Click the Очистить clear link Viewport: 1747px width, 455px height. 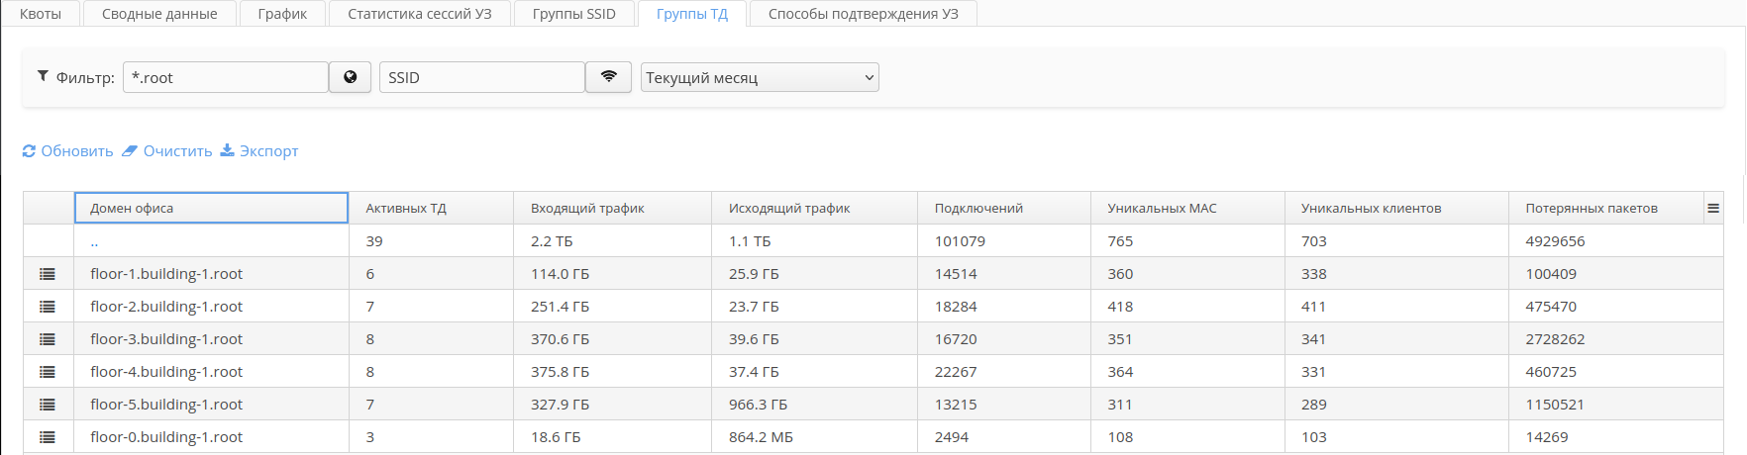tap(167, 151)
